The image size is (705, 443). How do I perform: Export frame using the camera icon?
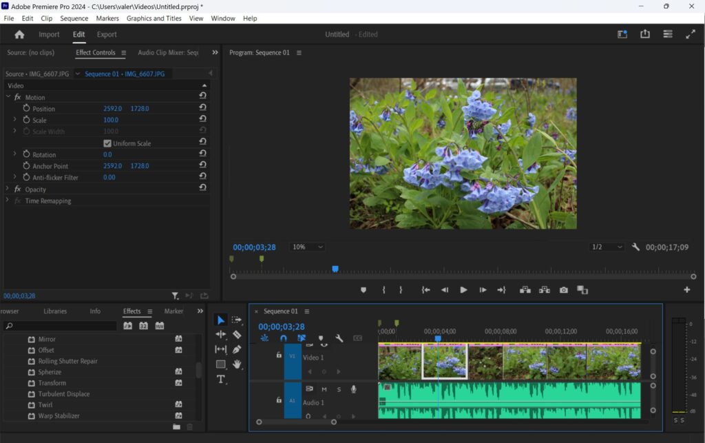coord(564,290)
